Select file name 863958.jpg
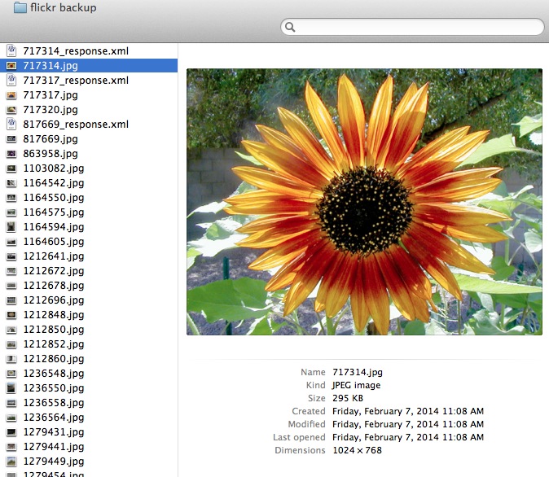Screen dimensions: 549x477 51,154
